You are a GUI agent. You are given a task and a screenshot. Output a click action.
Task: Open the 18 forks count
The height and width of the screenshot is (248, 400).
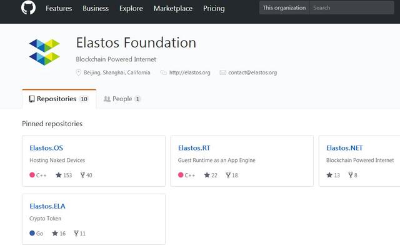(235, 175)
